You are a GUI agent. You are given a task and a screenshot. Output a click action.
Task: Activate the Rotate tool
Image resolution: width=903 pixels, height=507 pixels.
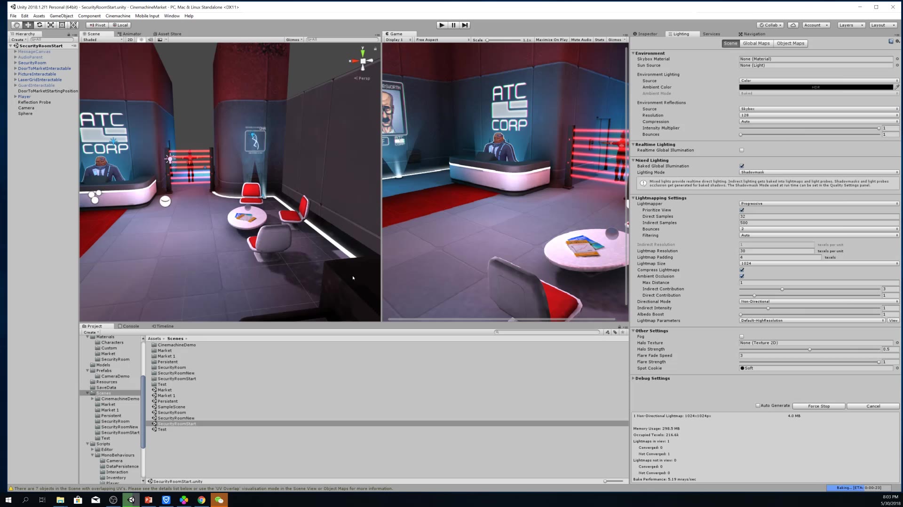tap(40, 25)
